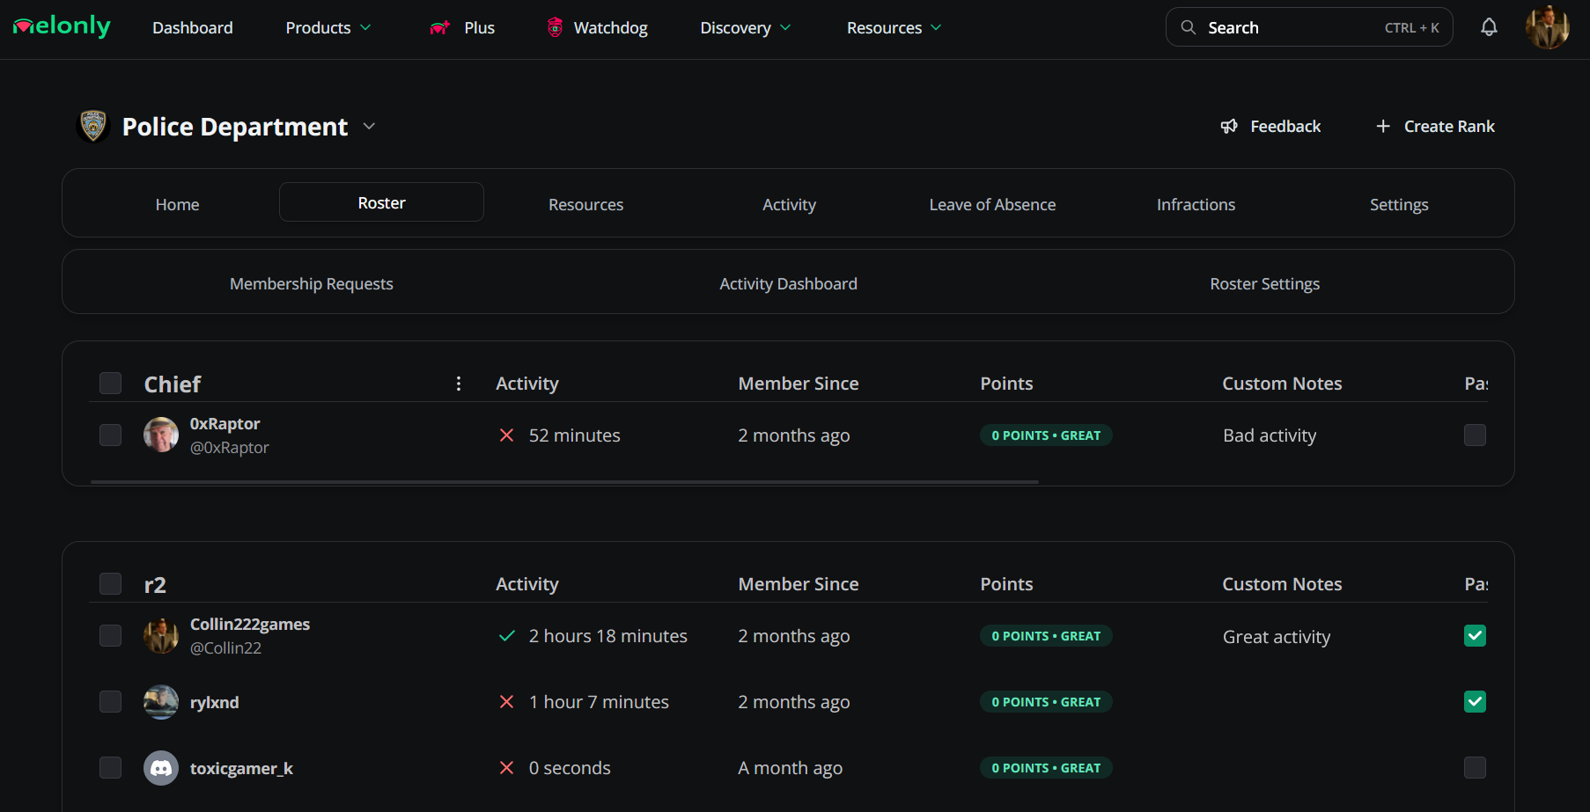Open the Police Department switcher chevron
This screenshot has height=812, width=1590.
[369, 127]
